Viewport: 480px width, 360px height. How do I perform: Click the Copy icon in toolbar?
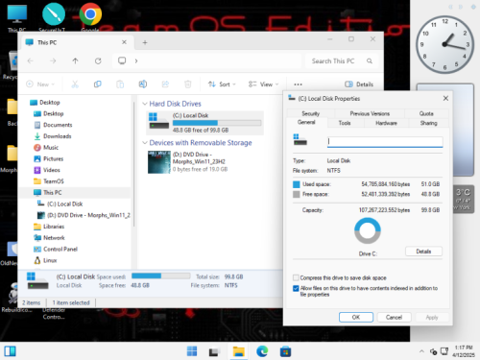[x=97, y=84]
